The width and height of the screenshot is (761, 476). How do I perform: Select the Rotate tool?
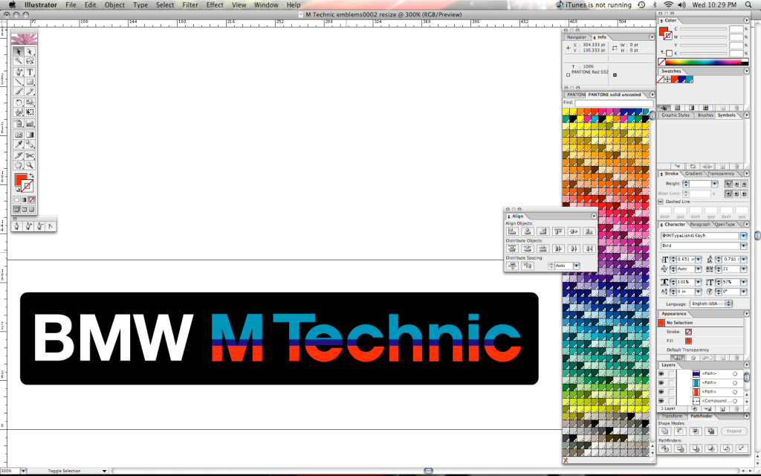pyautogui.click(x=19, y=103)
